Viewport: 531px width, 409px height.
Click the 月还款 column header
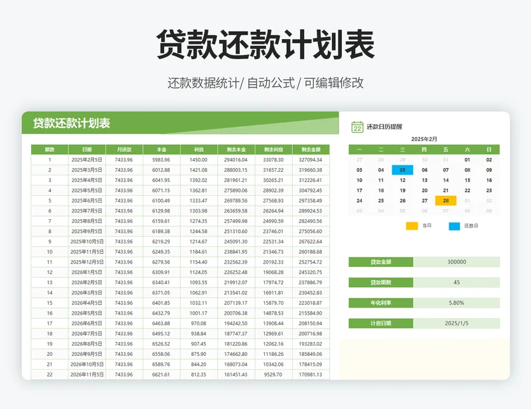(124, 149)
